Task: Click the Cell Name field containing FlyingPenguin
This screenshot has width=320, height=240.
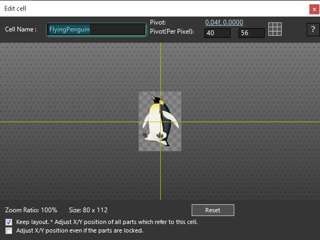Action: point(96,29)
